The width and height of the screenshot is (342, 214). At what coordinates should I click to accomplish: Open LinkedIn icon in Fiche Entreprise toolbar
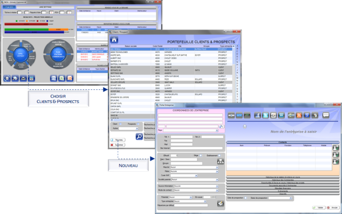coord(281,115)
